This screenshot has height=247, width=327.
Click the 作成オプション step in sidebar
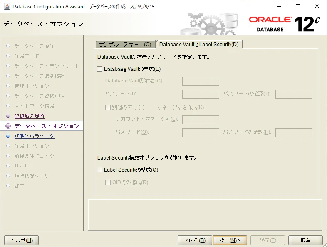click(32, 146)
